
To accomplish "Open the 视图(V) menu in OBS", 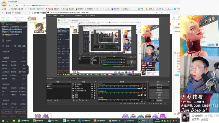I will pos(62,16).
